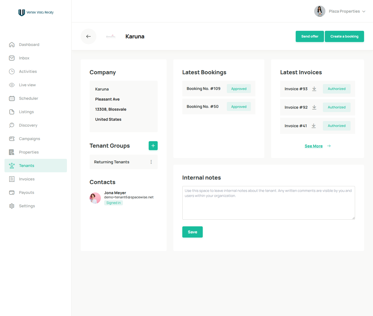Viewport: 373px width, 316px height.
Task: Save the internal notes
Action: pyautogui.click(x=192, y=232)
